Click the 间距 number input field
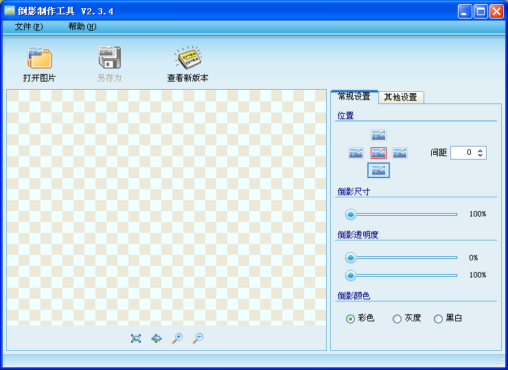 pyautogui.click(x=464, y=153)
